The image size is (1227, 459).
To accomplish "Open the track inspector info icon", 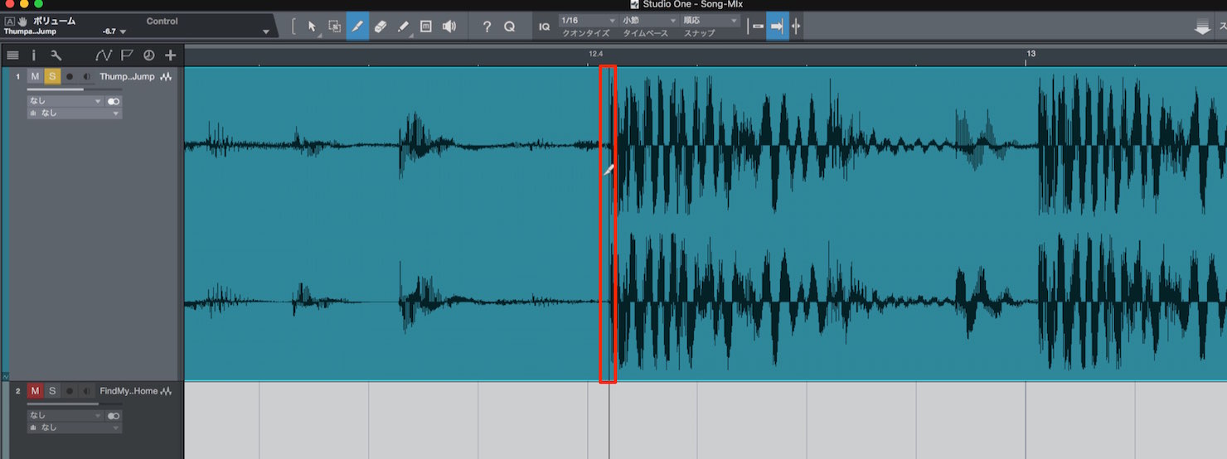I will 34,56.
